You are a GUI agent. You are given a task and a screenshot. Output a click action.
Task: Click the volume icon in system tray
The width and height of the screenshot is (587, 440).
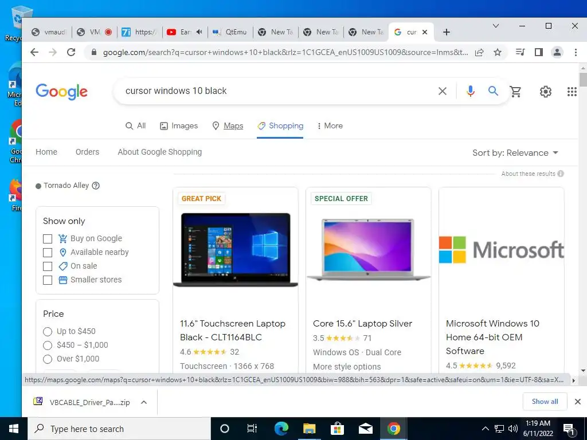coord(513,429)
